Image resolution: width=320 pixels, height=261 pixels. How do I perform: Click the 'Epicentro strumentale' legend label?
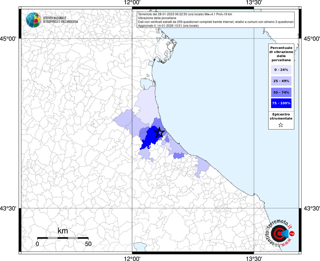(x=281, y=116)
